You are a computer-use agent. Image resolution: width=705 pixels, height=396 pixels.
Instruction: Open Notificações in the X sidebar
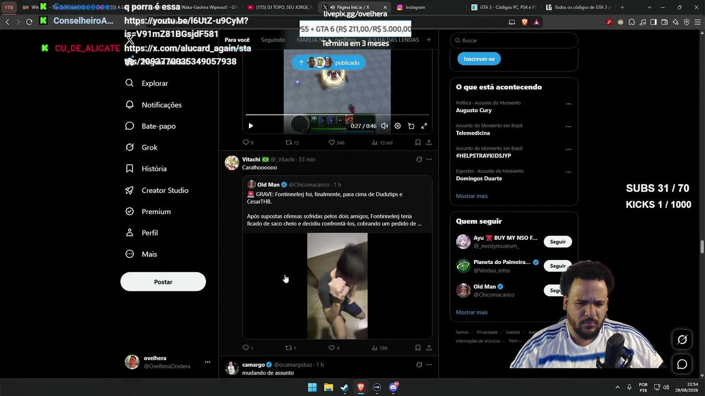[x=153, y=105]
